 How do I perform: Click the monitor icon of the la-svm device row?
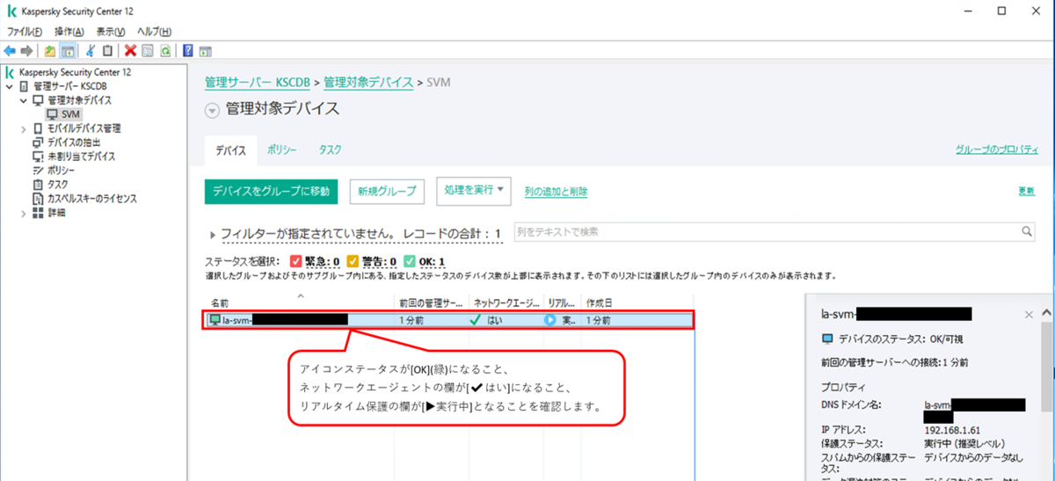(215, 321)
